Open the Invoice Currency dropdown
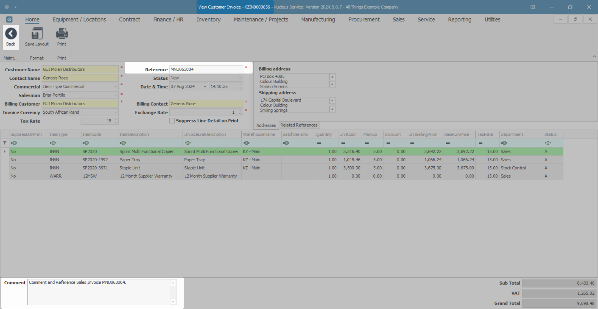 (116, 112)
